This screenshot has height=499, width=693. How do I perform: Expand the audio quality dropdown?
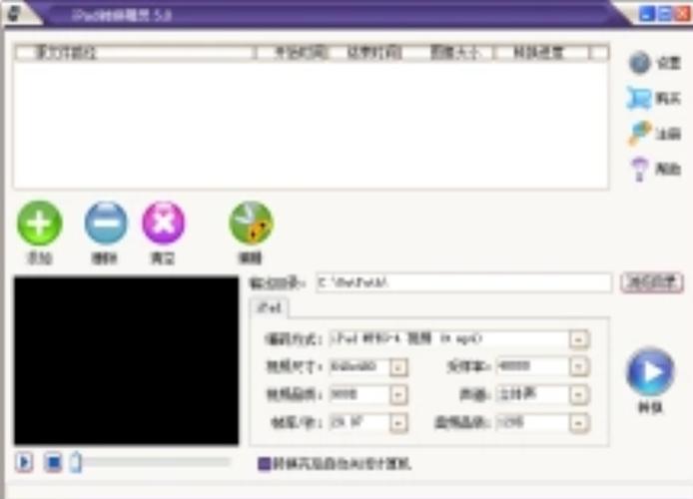point(578,423)
